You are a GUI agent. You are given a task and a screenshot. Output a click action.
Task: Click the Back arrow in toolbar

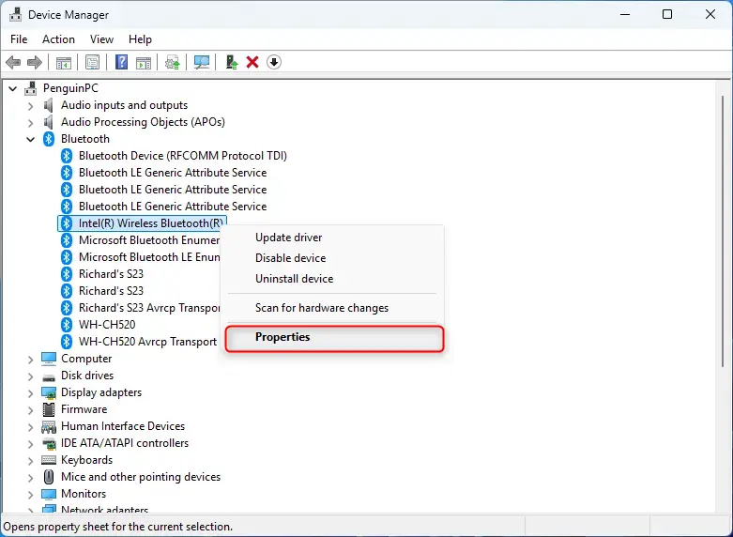point(13,62)
